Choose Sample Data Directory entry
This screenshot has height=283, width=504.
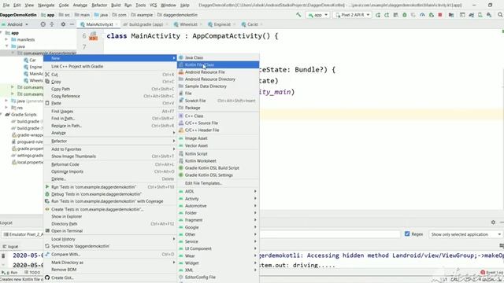point(218,86)
